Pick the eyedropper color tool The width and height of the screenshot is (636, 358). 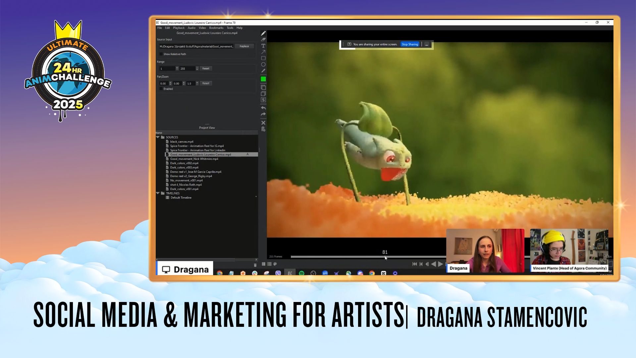pyautogui.click(x=263, y=71)
